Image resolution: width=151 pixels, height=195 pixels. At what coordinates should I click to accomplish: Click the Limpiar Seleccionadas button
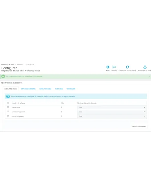tap(139, 127)
